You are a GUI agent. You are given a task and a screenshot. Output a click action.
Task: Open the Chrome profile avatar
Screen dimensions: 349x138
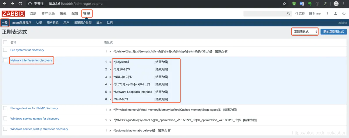pyautogui.click(x=336, y=4)
